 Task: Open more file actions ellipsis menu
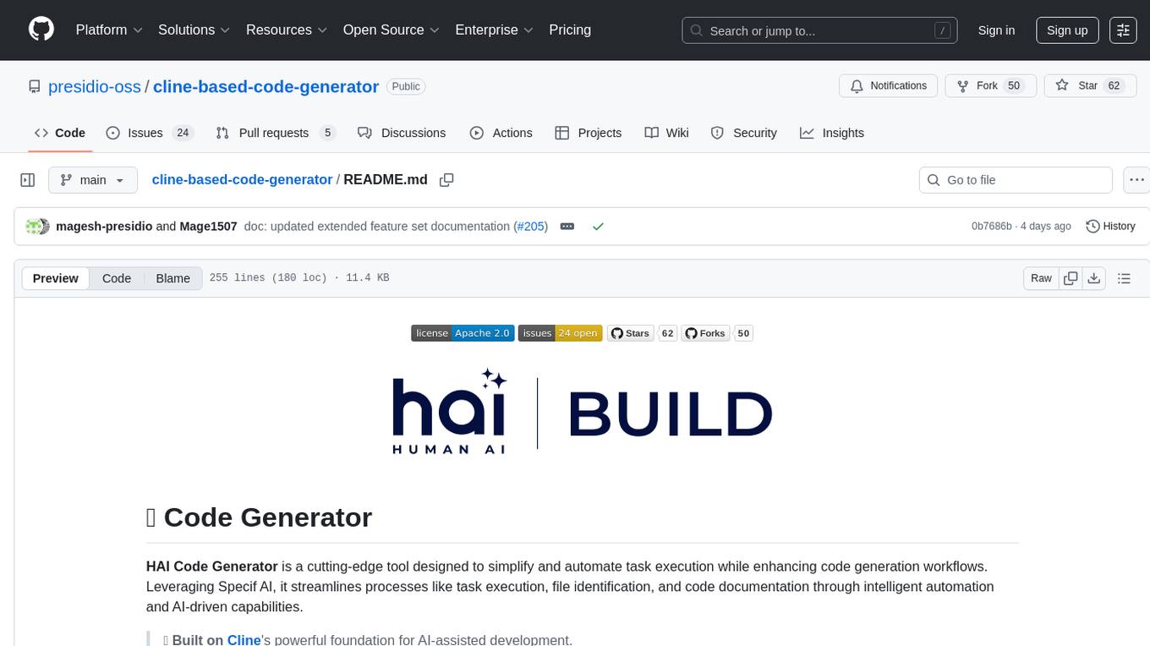pyautogui.click(x=1136, y=180)
